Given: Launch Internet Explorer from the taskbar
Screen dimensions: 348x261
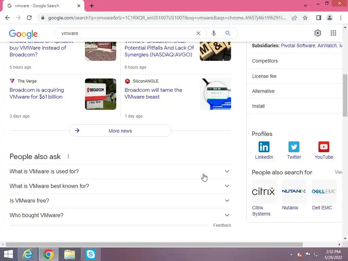Looking at the screenshot, I should [28, 254].
